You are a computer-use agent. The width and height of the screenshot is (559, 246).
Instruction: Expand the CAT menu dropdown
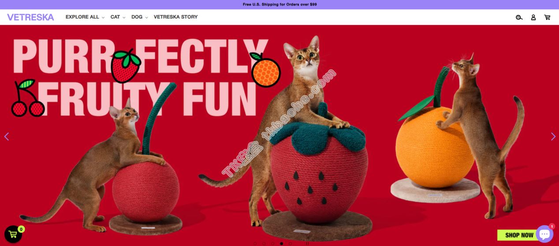pos(118,17)
